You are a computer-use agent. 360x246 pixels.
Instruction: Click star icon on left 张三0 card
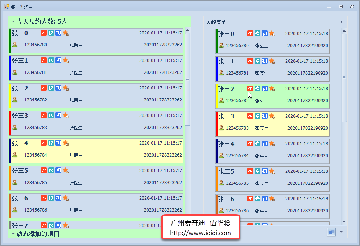click(x=66, y=33)
